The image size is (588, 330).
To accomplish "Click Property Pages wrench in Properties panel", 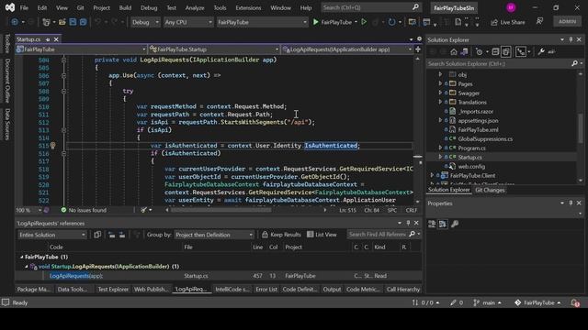I will [x=455, y=224].
